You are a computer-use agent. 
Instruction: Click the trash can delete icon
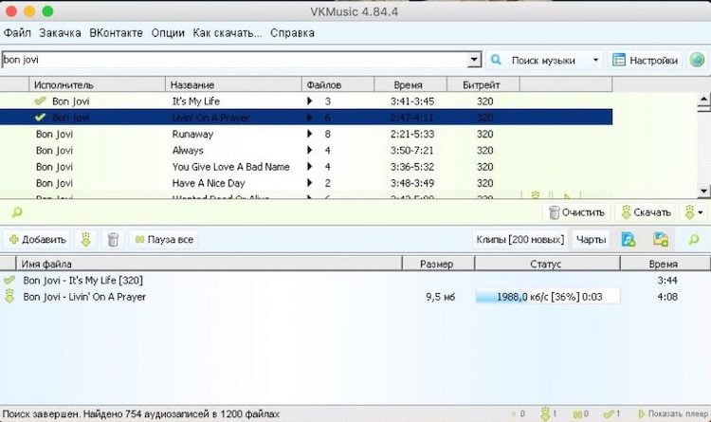(x=113, y=239)
